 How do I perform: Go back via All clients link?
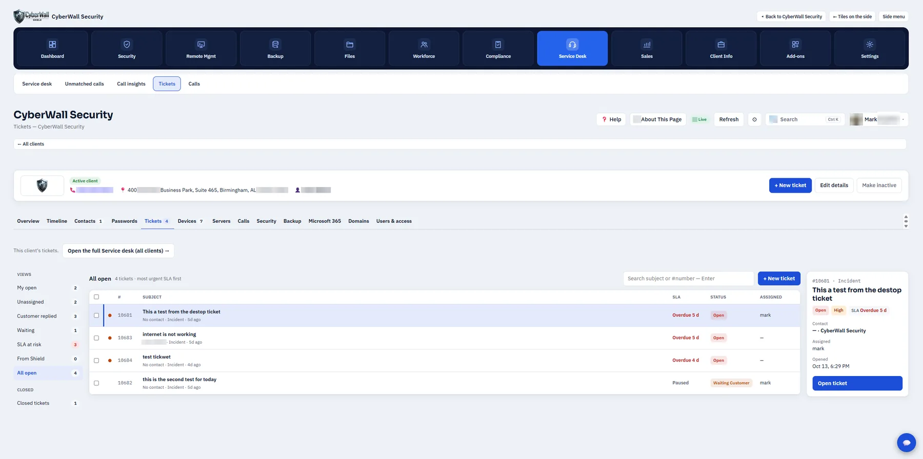(x=31, y=144)
